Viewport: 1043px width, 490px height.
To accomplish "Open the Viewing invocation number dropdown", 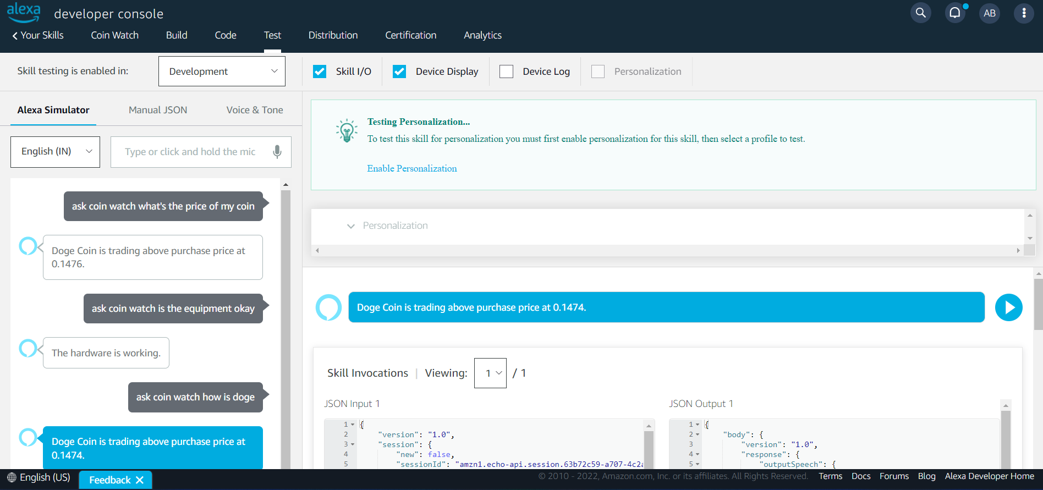I will (x=490, y=373).
